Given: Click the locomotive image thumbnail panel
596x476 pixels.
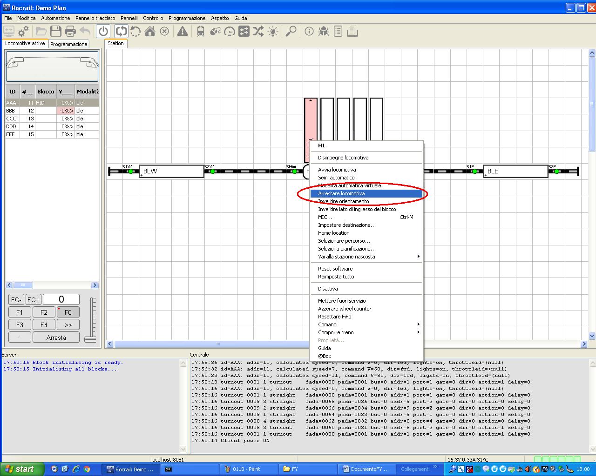Looking at the screenshot, I should pos(52,66).
